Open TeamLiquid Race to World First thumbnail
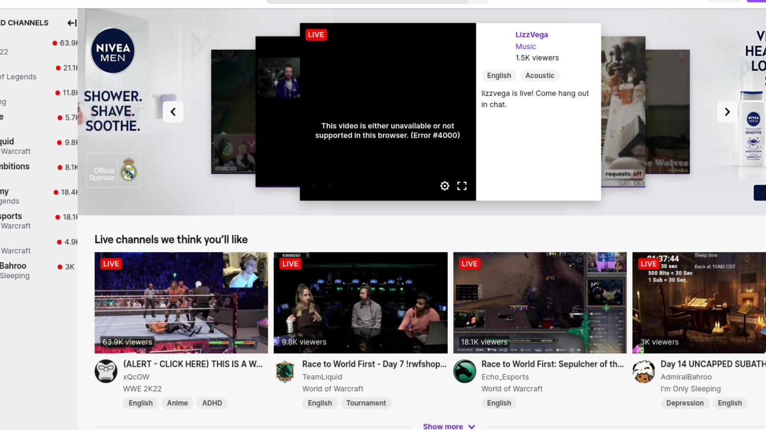 [361, 303]
